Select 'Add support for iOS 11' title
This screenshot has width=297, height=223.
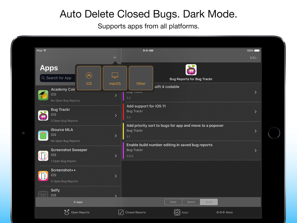click(x=146, y=106)
